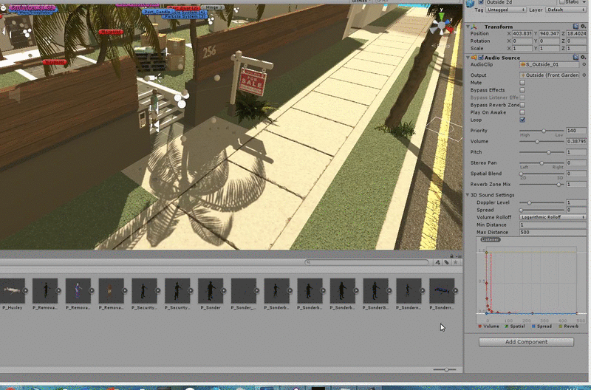Collapse the Transform component foldout
Image resolution: width=591 pixels, height=390 pixels.
468,27
